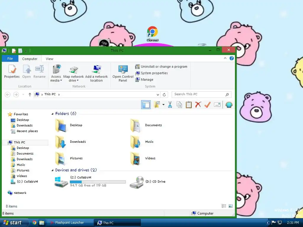
Task: Click Uninstall or change a program
Action: [161, 67]
